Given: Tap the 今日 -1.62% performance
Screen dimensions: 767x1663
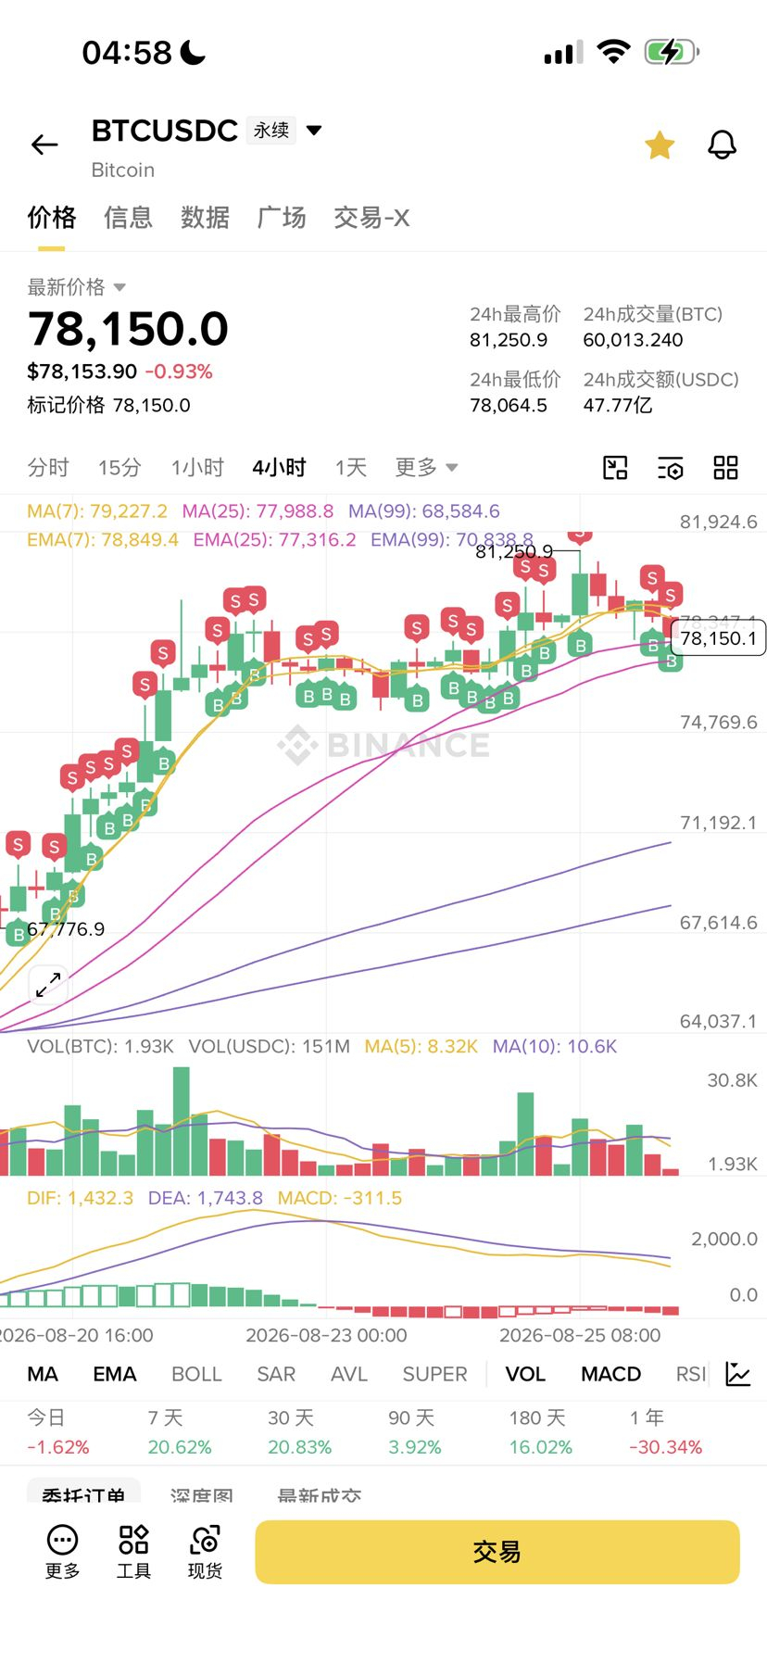Looking at the screenshot, I should [x=58, y=1432].
